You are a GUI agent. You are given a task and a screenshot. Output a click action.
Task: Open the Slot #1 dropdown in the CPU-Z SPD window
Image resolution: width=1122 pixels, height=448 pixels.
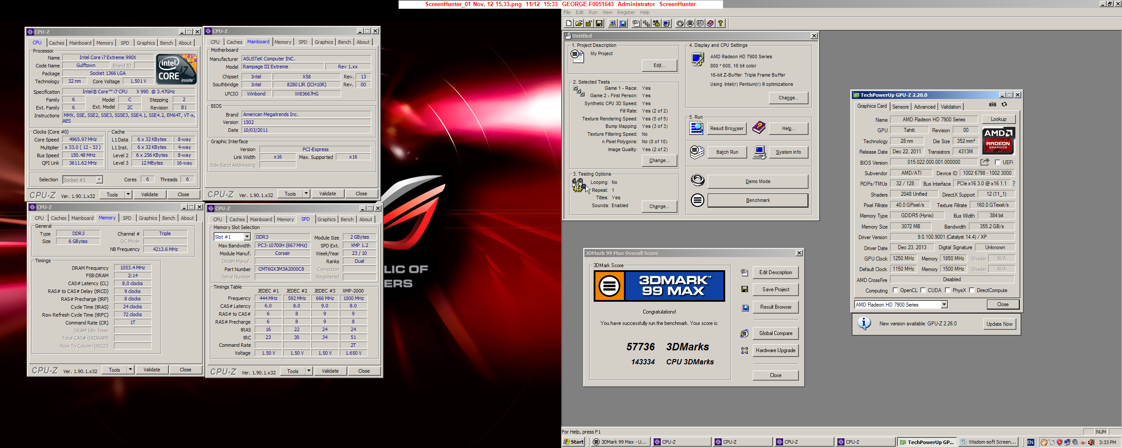(x=247, y=237)
